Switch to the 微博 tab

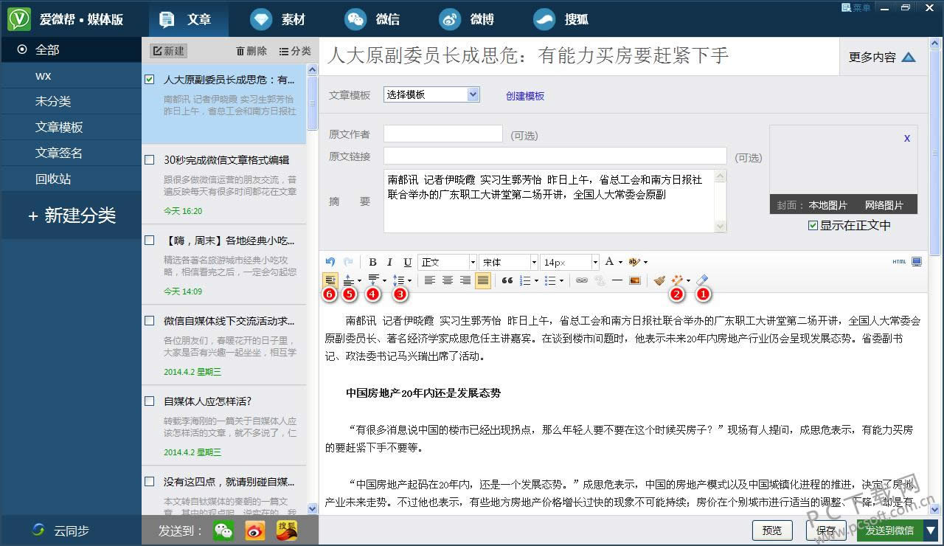(468, 19)
